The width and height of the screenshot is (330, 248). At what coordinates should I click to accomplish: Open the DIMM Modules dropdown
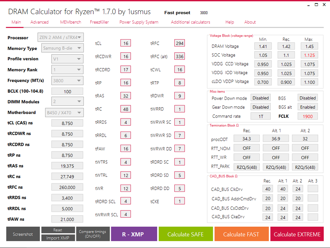click(x=68, y=102)
